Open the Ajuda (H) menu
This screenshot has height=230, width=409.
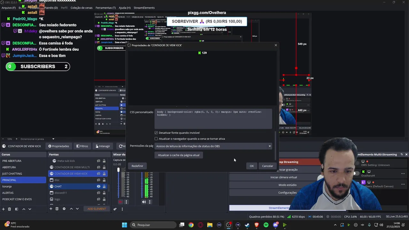coord(125,8)
